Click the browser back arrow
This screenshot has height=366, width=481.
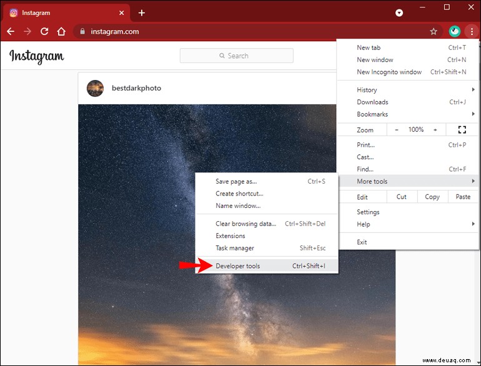click(11, 31)
